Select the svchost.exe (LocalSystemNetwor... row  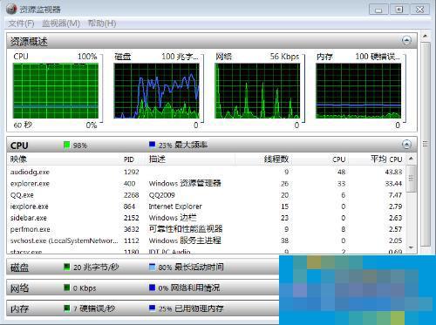(x=207, y=240)
